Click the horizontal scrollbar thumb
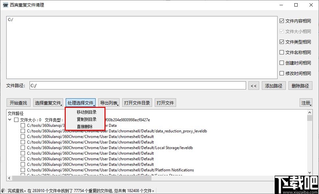 coord(81,178)
